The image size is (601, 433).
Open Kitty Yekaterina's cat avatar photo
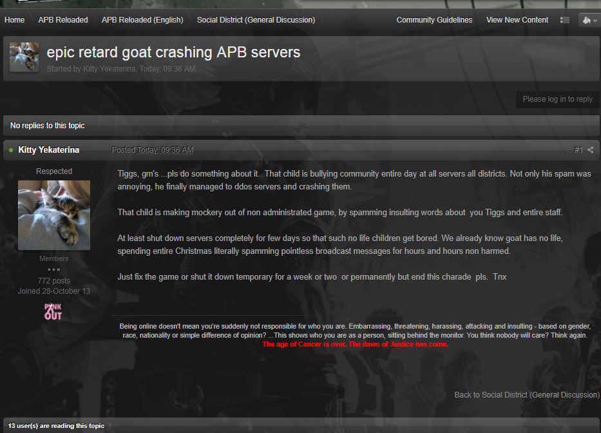(x=54, y=215)
